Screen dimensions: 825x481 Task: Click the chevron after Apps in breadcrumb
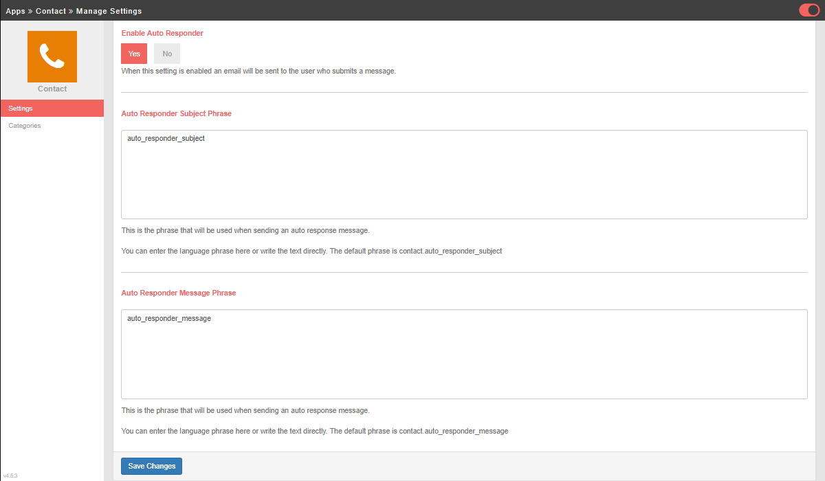[x=30, y=11]
